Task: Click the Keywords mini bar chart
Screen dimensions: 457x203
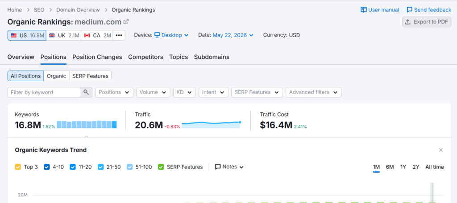Action: [x=87, y=124]
